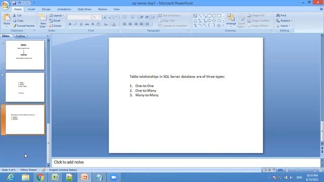The height and width of the screenshot is (182, 324).
Task: Open the Arrange menu
Action: click(231, 20)
